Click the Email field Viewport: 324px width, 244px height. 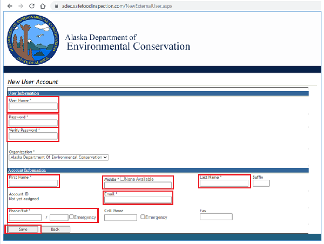138,200
